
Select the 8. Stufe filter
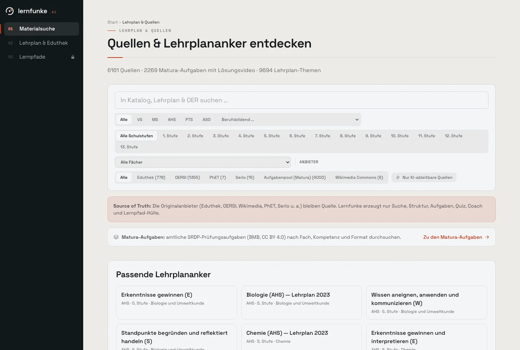click(x=348, y=136)
